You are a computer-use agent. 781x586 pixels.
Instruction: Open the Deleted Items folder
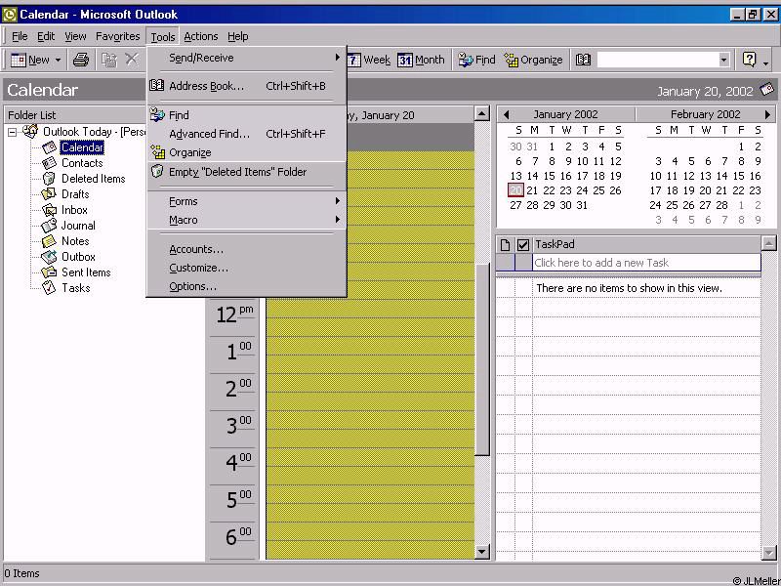[x=93, y=179]
